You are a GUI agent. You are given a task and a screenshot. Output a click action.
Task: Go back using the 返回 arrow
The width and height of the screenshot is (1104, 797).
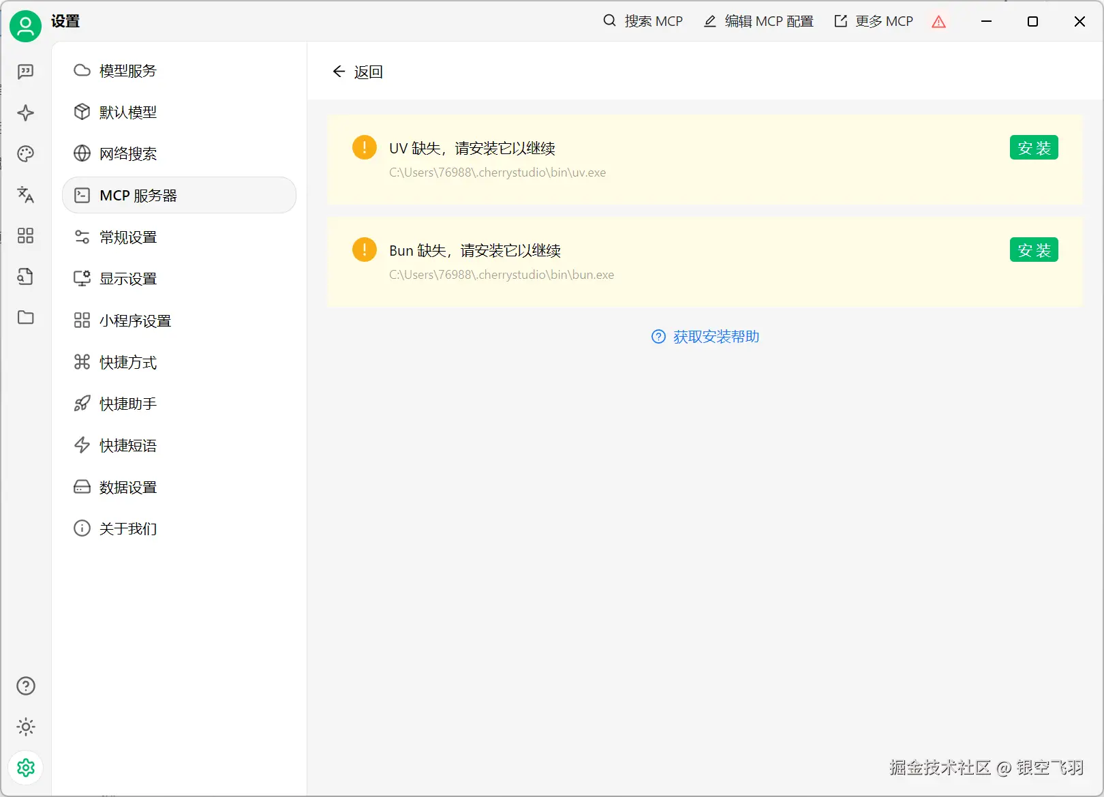[357, 72]
